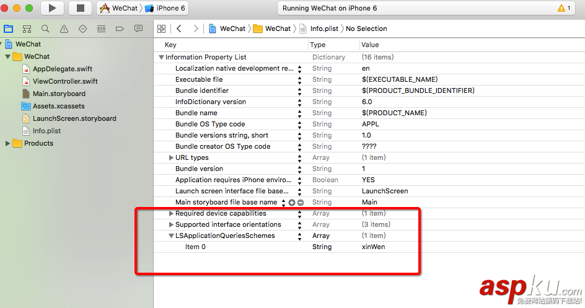Viewport: 585px width, 308px height.
Task: Click WeChat project in jump bar breadcrumb
Action: [x=227, y=29]
